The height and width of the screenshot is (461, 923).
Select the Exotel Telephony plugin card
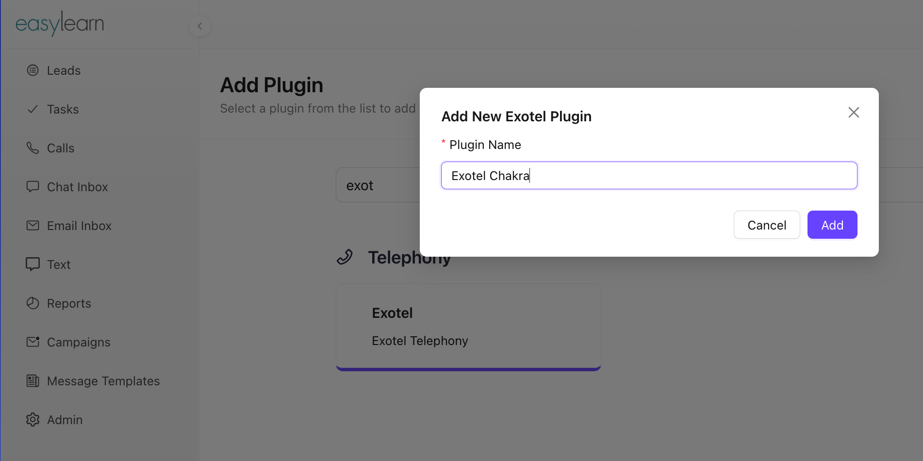[468, 327]
